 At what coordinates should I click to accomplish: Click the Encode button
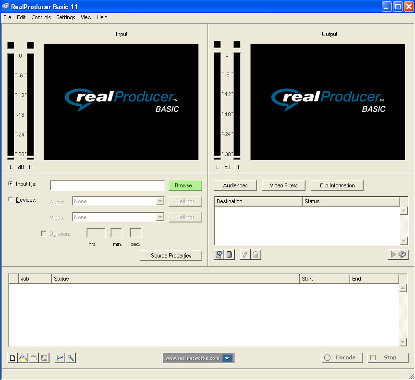click(342, 358)
